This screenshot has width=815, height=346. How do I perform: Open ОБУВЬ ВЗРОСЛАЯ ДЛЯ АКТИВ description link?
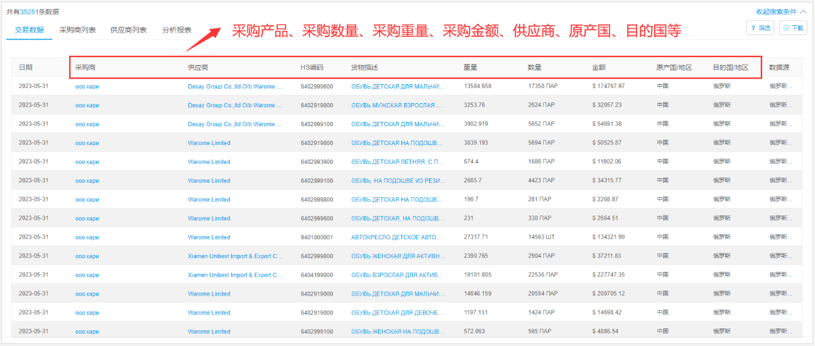398,274
